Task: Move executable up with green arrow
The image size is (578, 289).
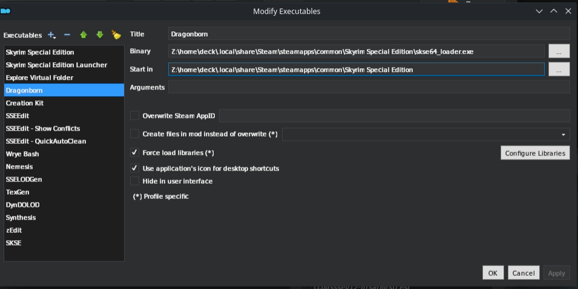Action: [x=84, y=35]
